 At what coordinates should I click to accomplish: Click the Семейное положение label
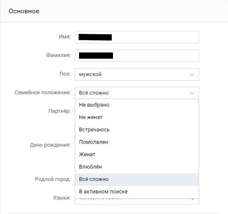[43, 93]
